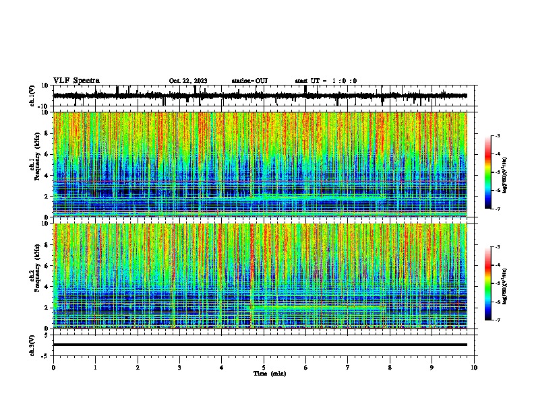Click the time axis tick label "5"
534x412 pixels.
point(264,368)
